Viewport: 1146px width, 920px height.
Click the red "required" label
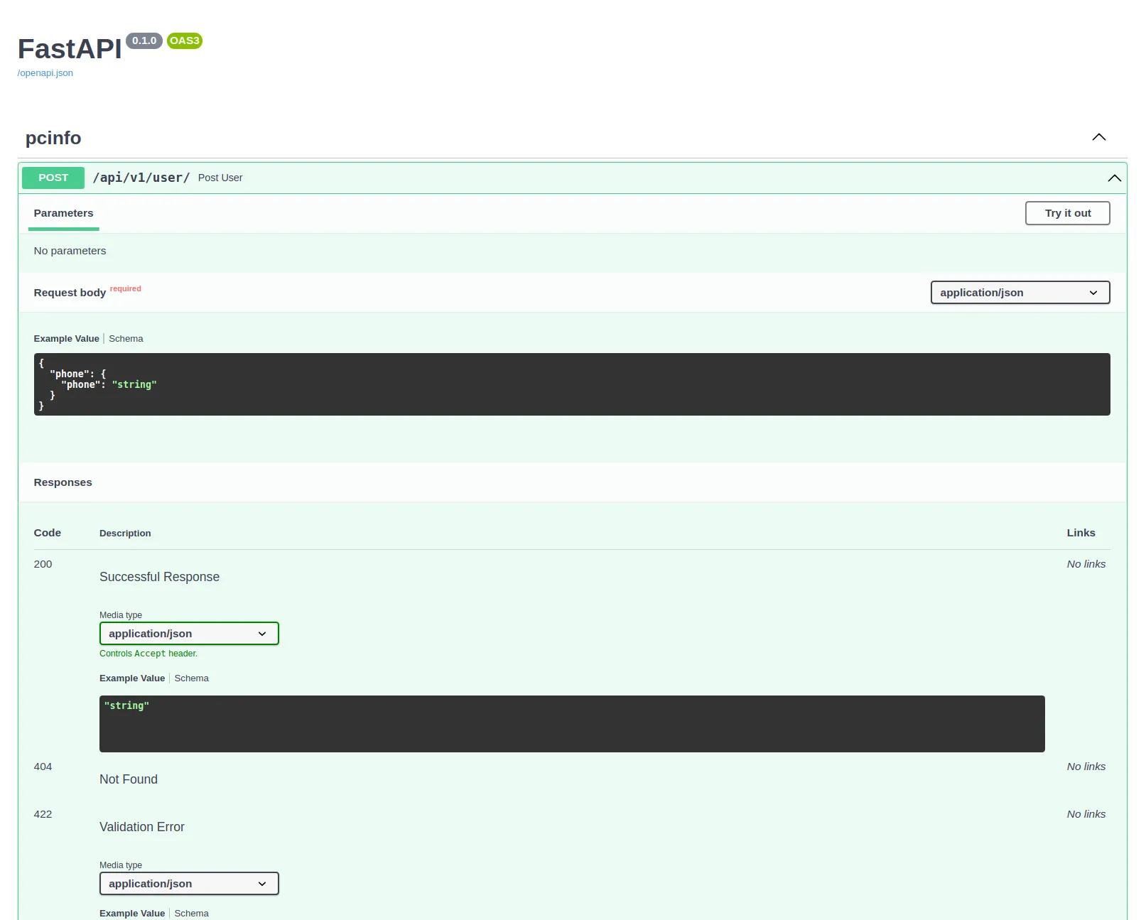tap(126, 288)
